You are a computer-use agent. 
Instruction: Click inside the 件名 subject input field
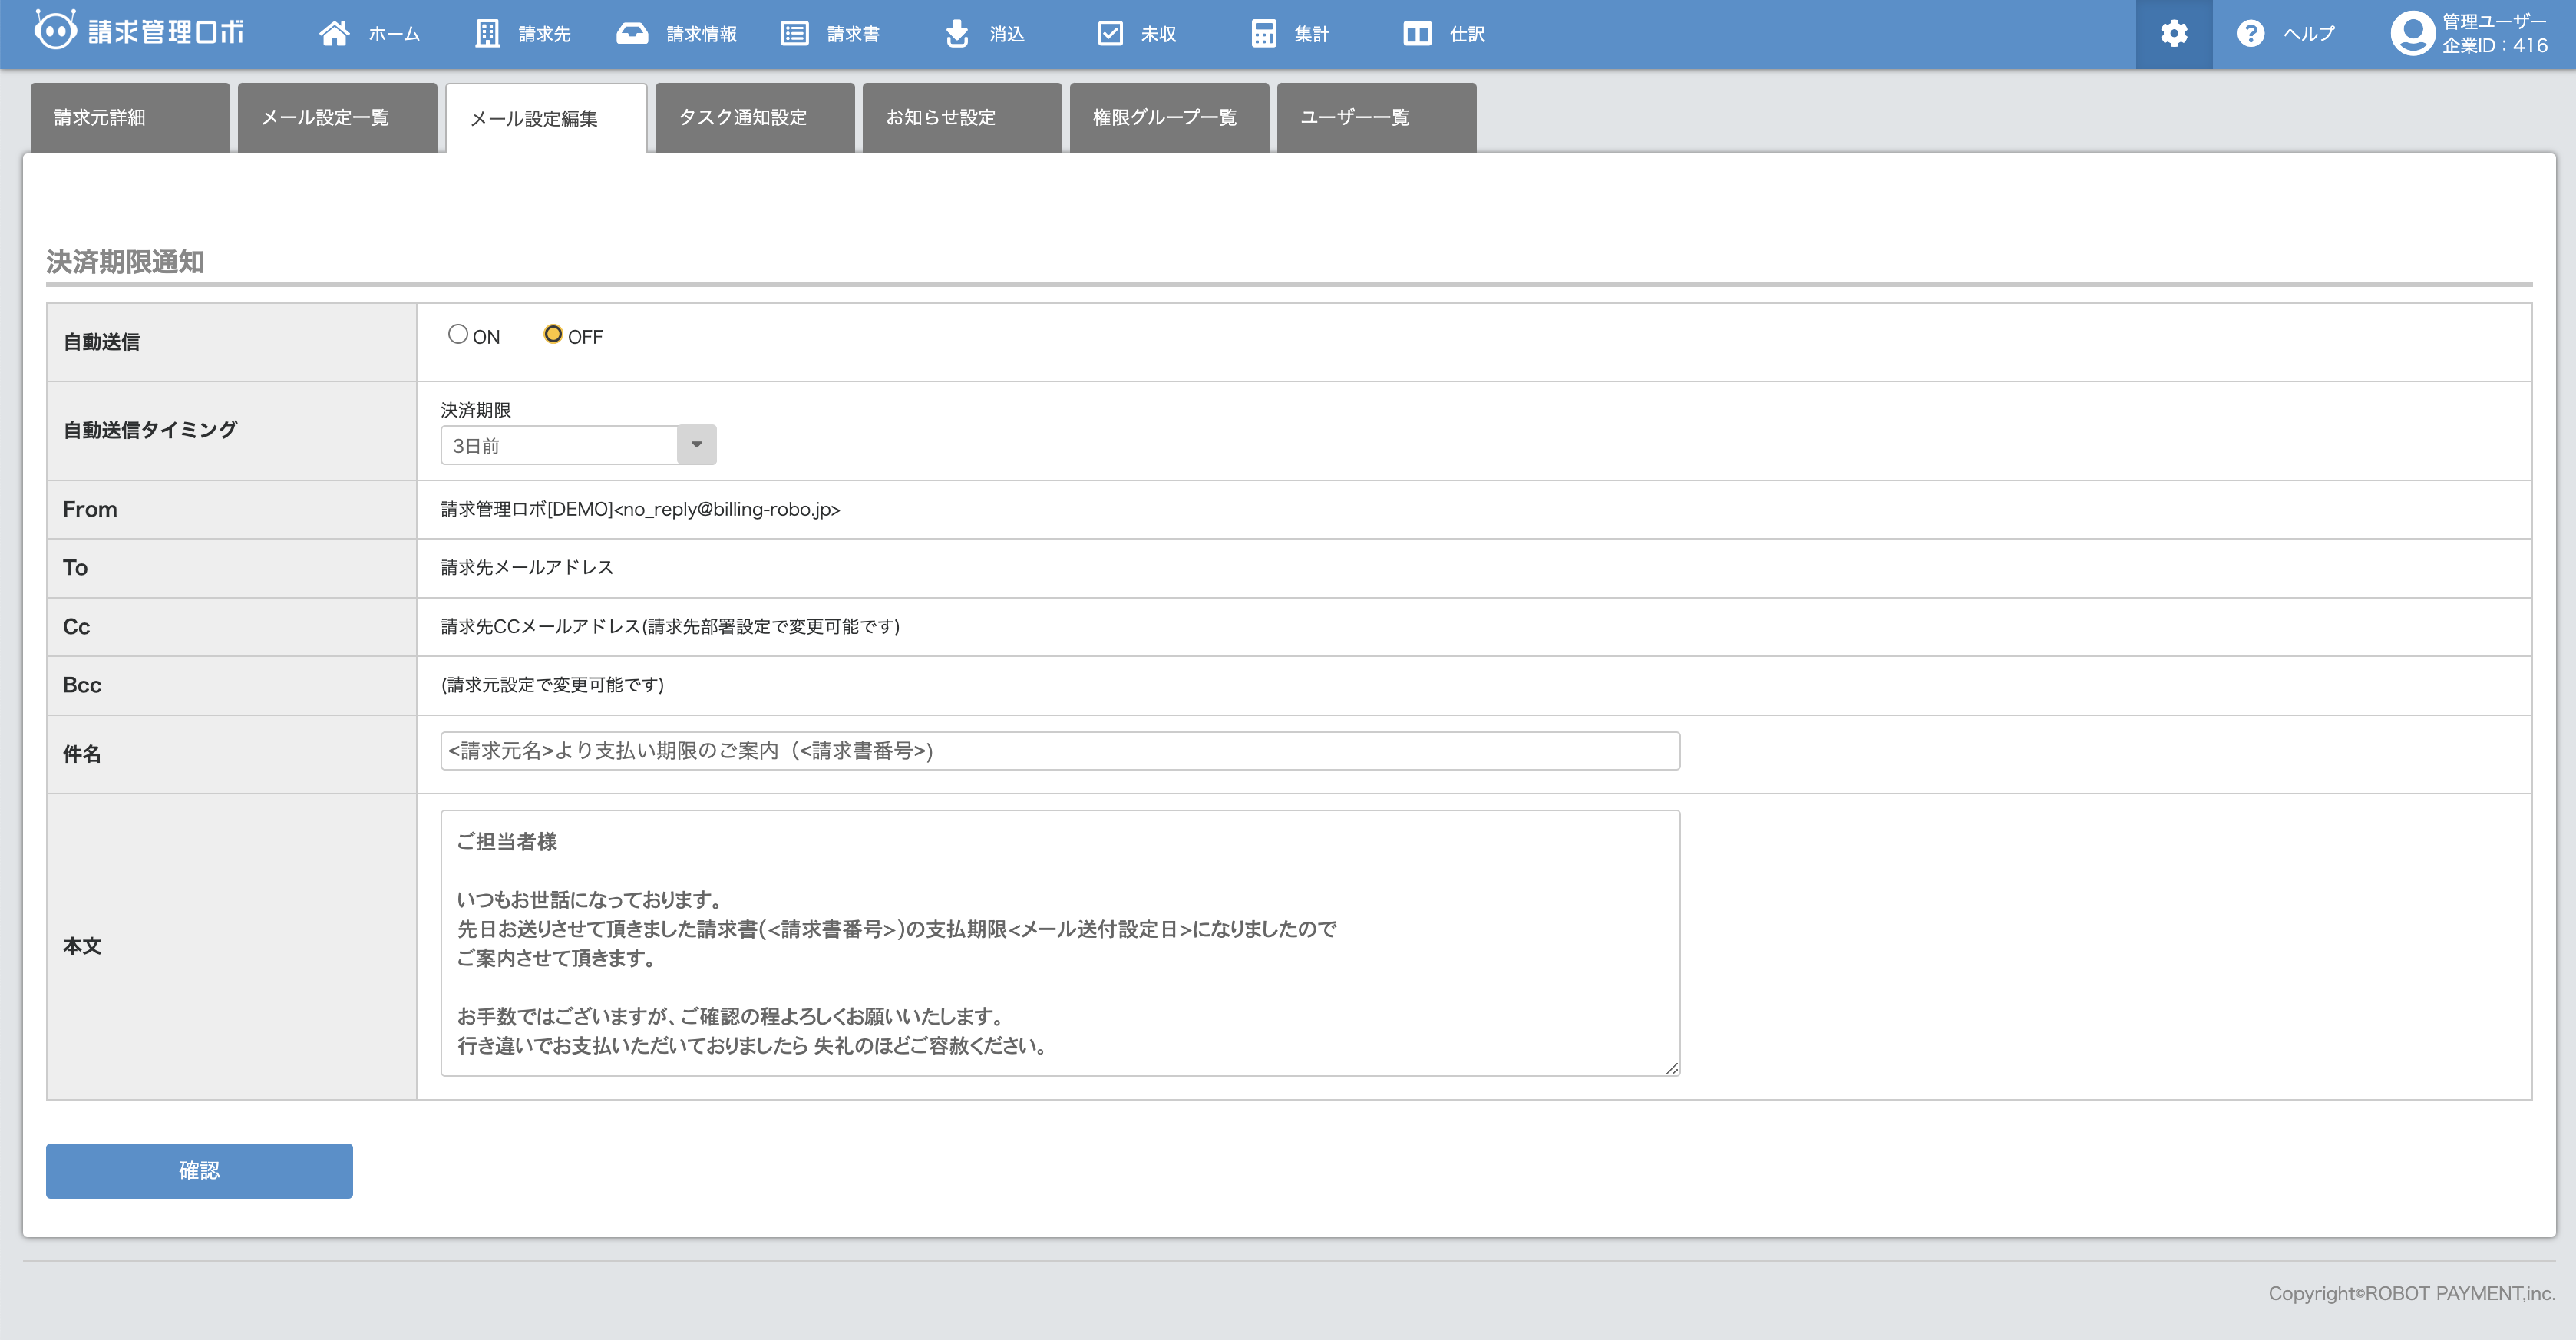[x=1058, y=751]
